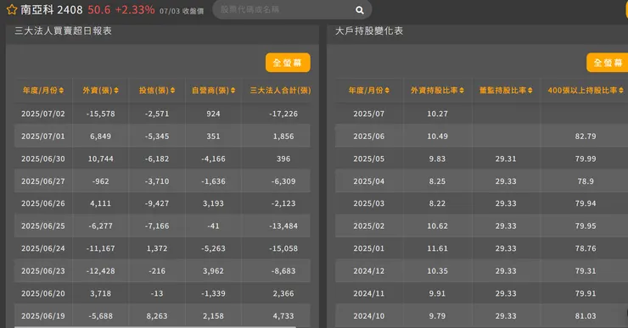This screenshot has width=628, height=328.
Task: Click investment trust value -9,427
Action: pyautogui.click(x=157, y=203)
